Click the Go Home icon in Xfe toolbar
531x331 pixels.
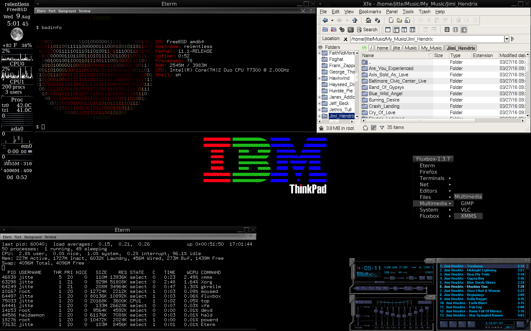tap(368, 20)
